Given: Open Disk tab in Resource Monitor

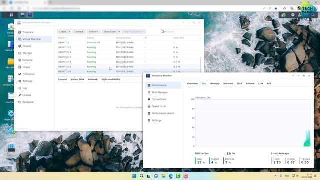Looking at the screenshot, I should click(239, 83).
